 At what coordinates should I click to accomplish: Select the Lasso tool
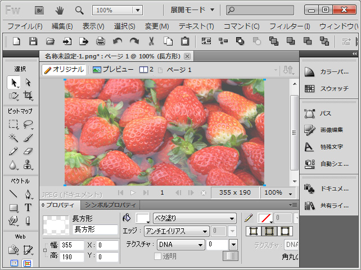(x=28, y=124)
